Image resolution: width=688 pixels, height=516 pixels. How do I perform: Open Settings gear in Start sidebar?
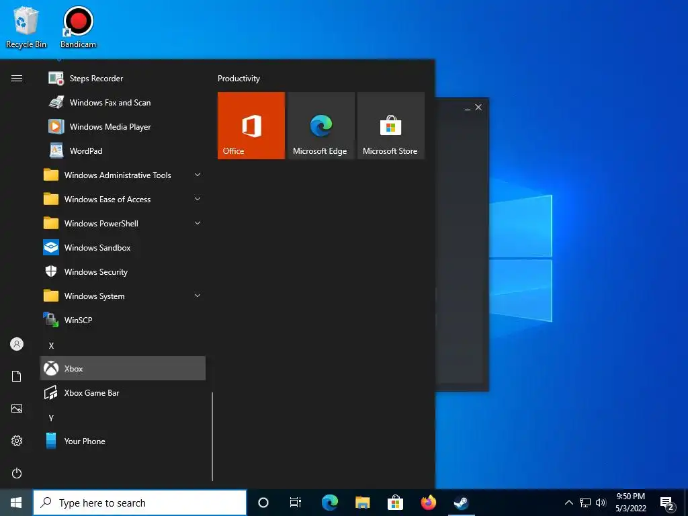point(17,441)
